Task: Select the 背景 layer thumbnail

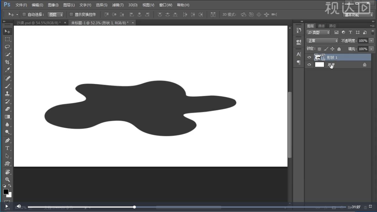Action: 319,65
